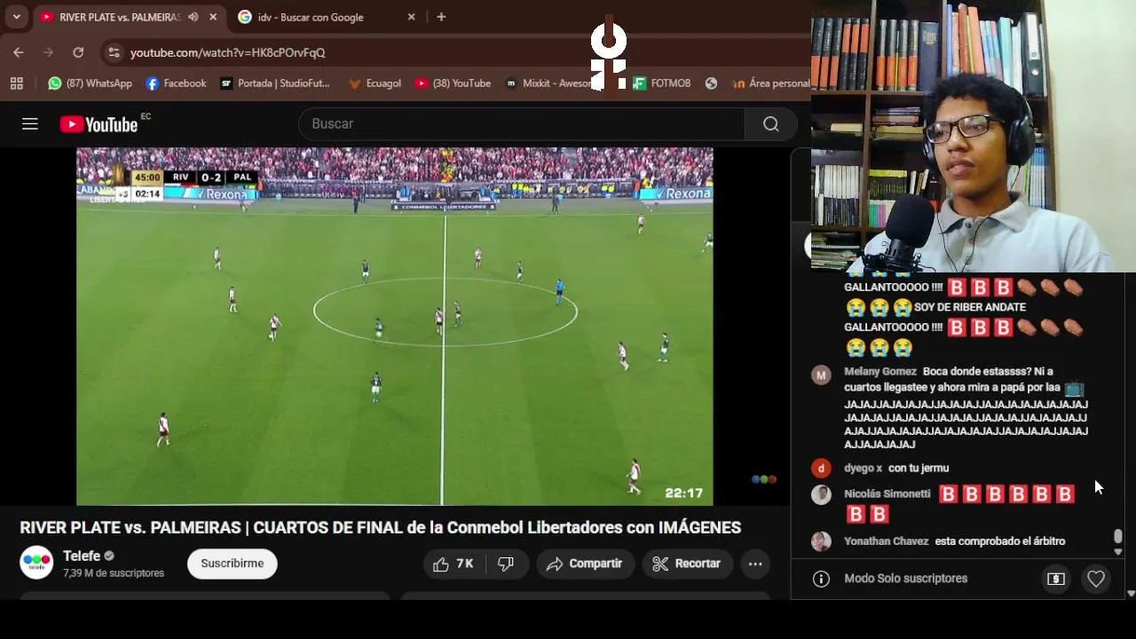Open the (38) YouTube bookmark

(453, 83)
